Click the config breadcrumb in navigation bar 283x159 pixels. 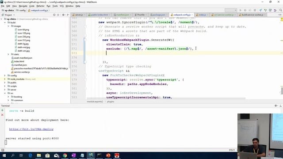(21, 11)
